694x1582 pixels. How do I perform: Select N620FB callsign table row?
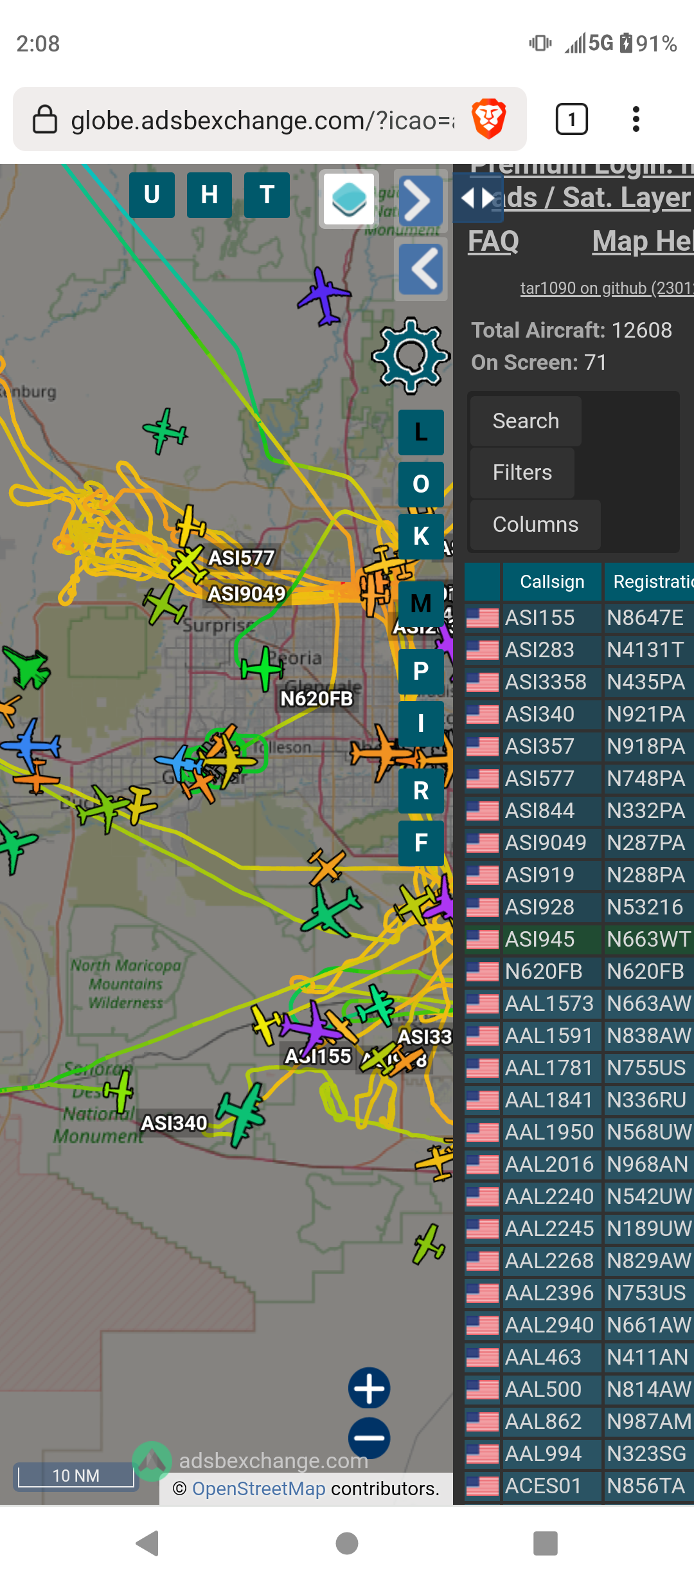pos(579,971)
